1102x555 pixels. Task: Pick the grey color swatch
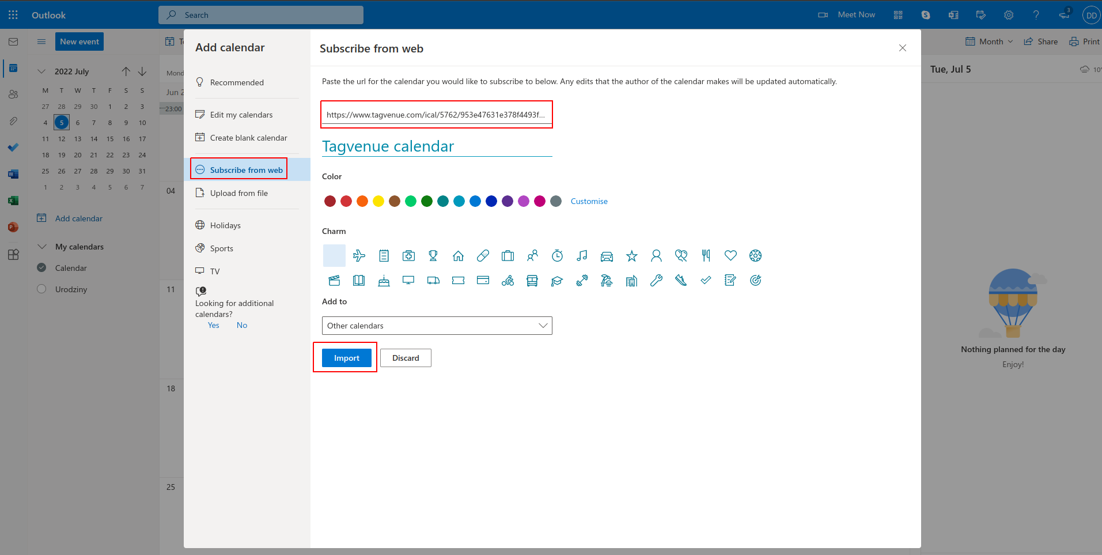[x=556, y=201]
